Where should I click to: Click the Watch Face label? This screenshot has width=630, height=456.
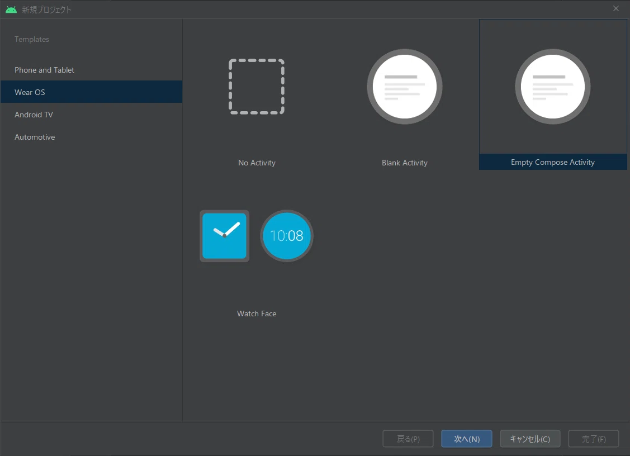tap(257, 313)
